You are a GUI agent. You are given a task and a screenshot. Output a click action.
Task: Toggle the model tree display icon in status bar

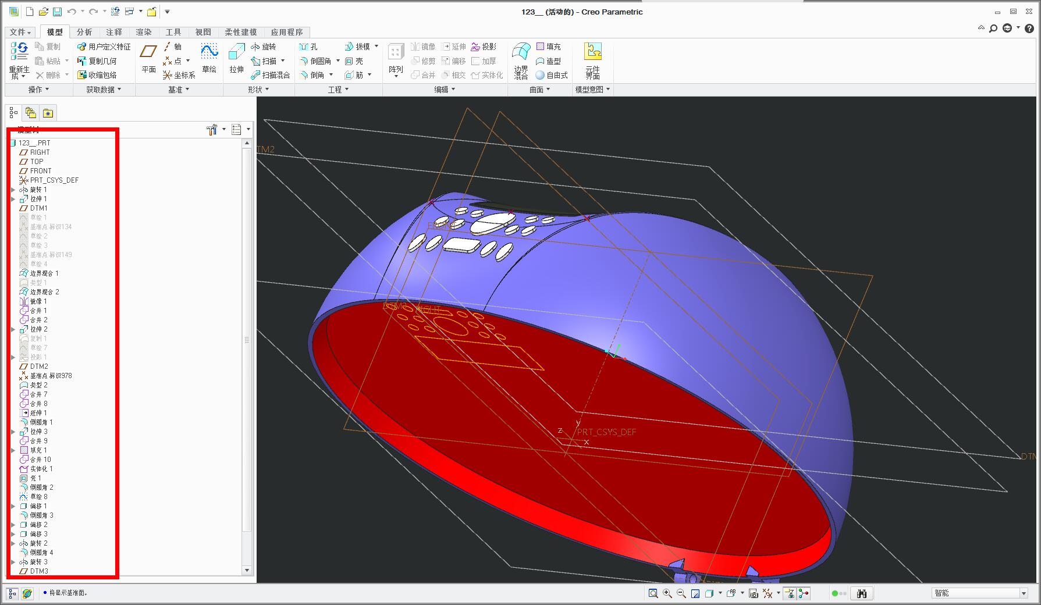tap(12, 594)
